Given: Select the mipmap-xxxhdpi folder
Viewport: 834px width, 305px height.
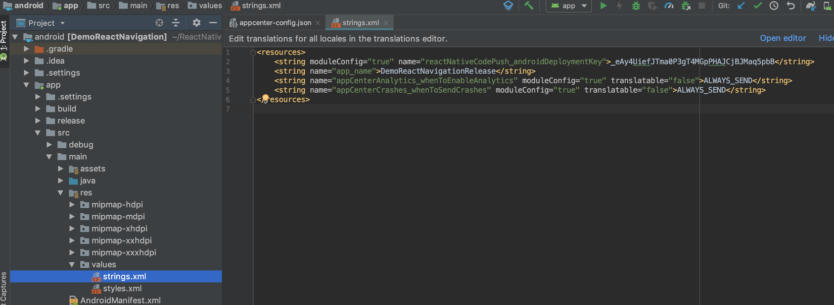Looking at the screenshot, I should click(124, 253).
